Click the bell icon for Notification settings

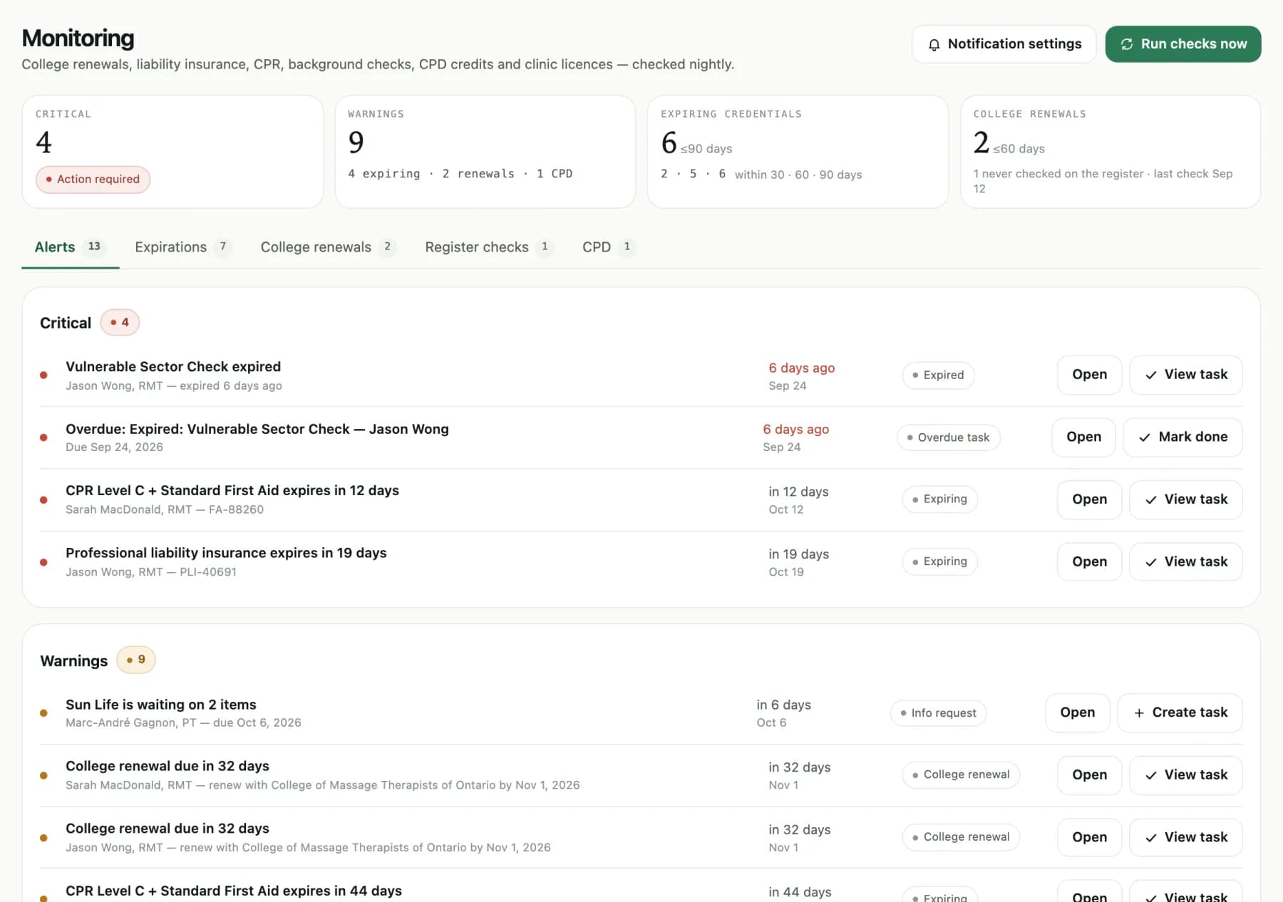coord(934,45)
